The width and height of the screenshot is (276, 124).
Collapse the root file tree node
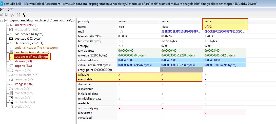tap(2, 20)
